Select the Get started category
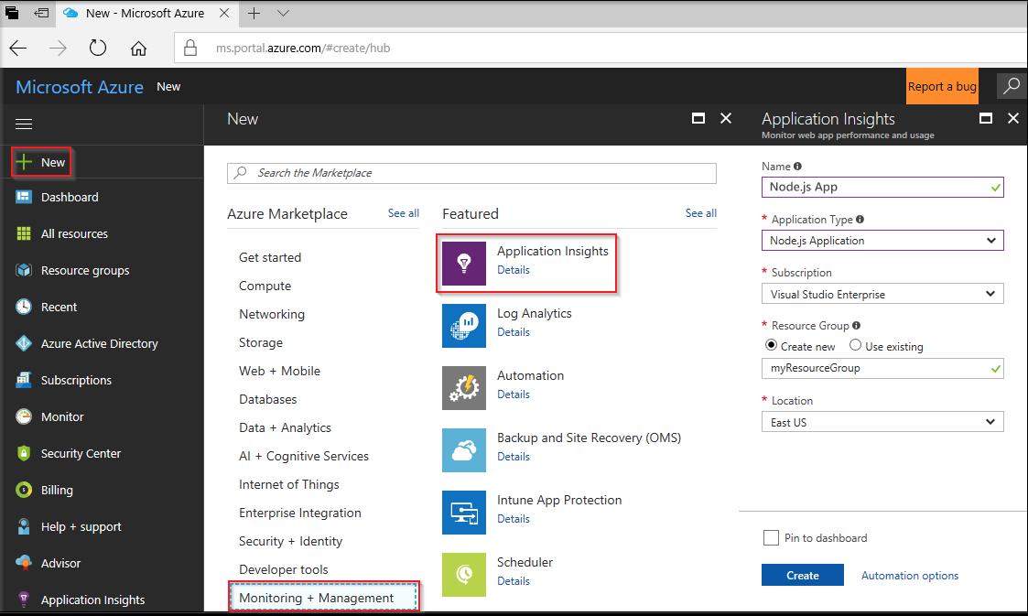 pos(270,257)
